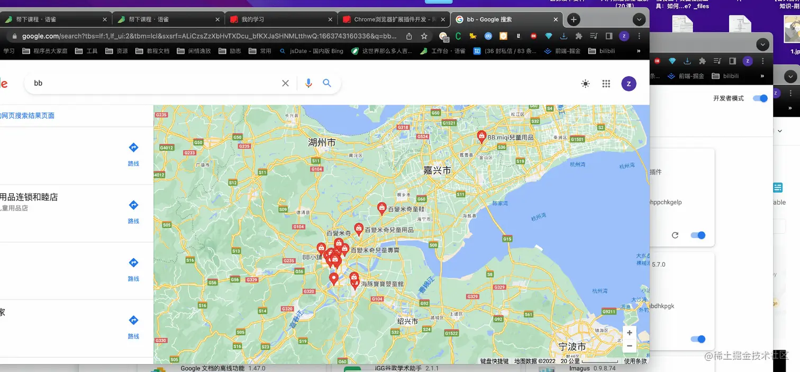
Task: Toggle the version 5.7.0 extension switch
Action: click(698, 339)
